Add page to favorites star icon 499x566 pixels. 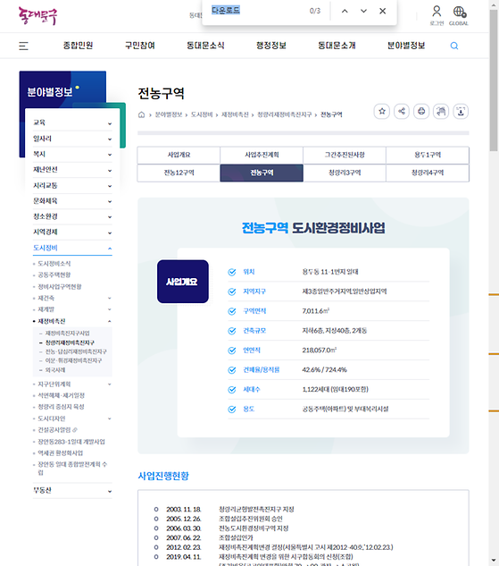point(382,111)
